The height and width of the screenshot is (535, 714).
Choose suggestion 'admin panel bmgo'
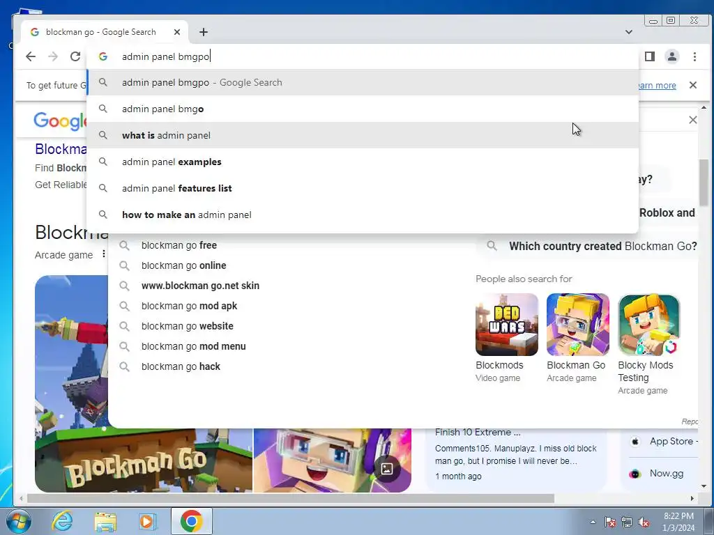[363, 109]
